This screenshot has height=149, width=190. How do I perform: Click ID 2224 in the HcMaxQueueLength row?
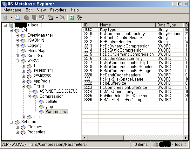[88, 92]
